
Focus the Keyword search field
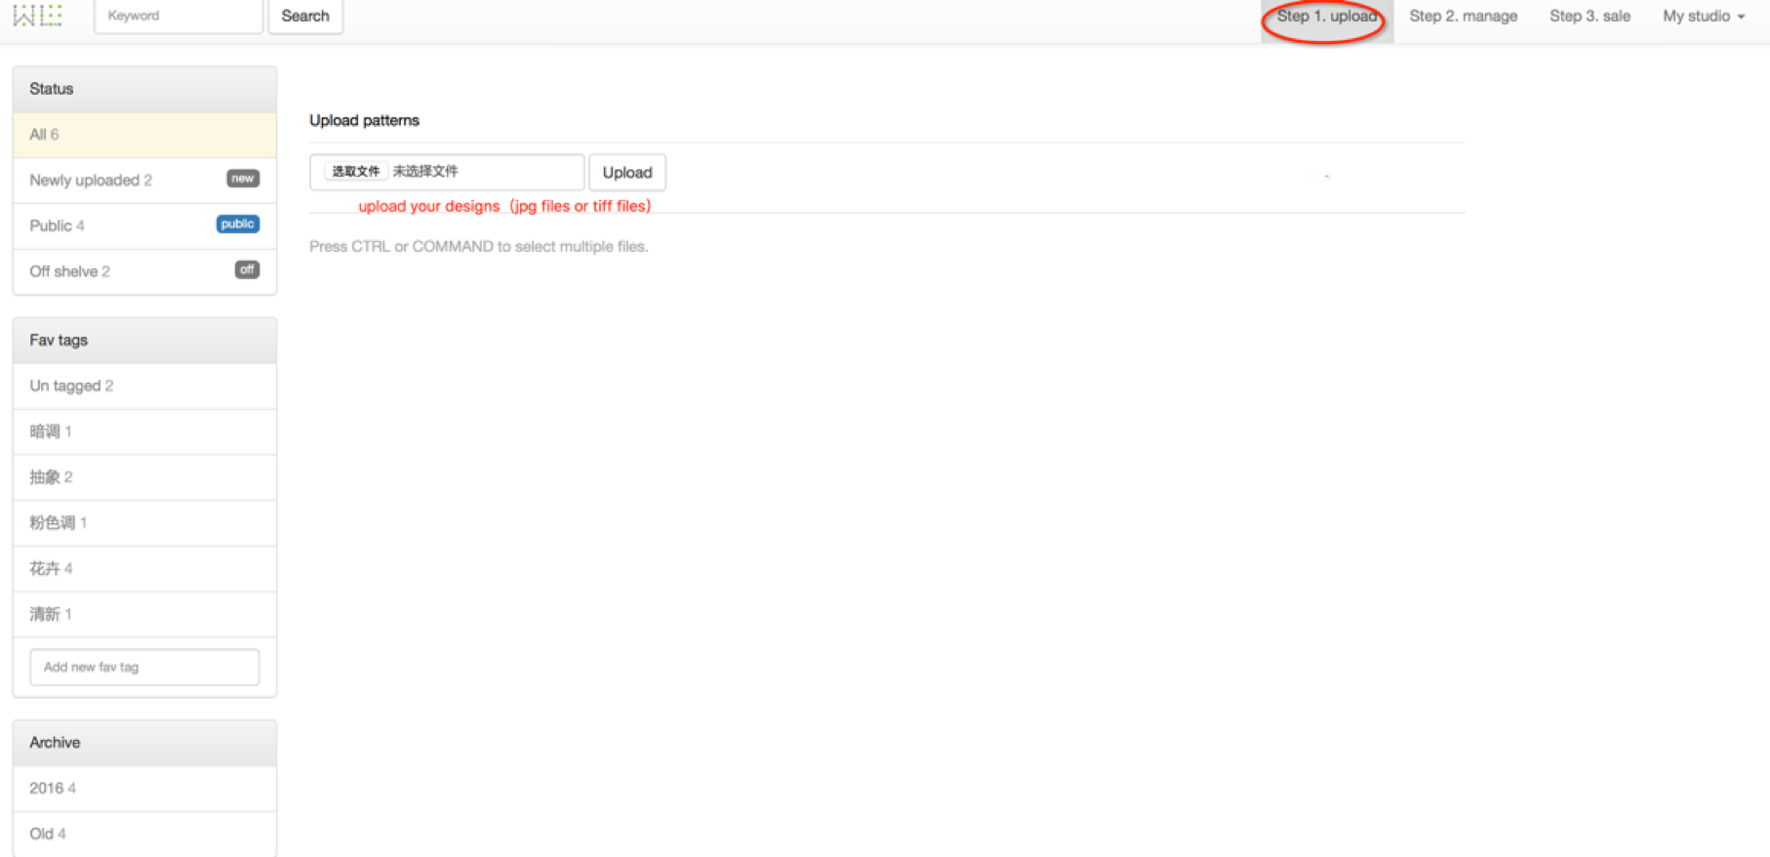(179, 17)
